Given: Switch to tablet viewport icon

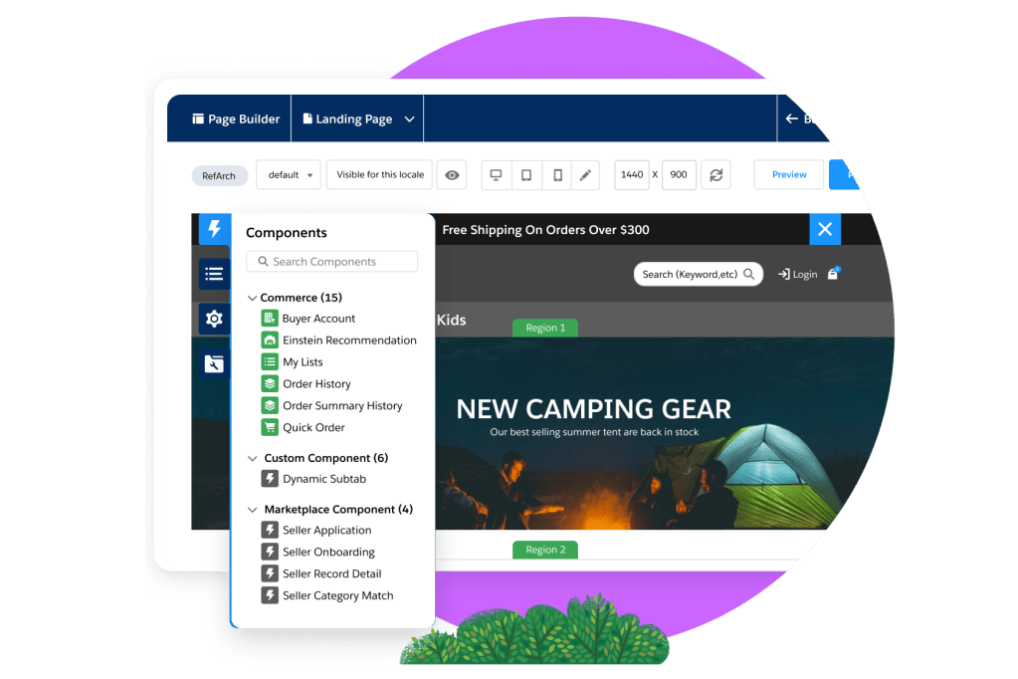Looking at the screenshot, I should pyautogui.click(x=526, y=175).
